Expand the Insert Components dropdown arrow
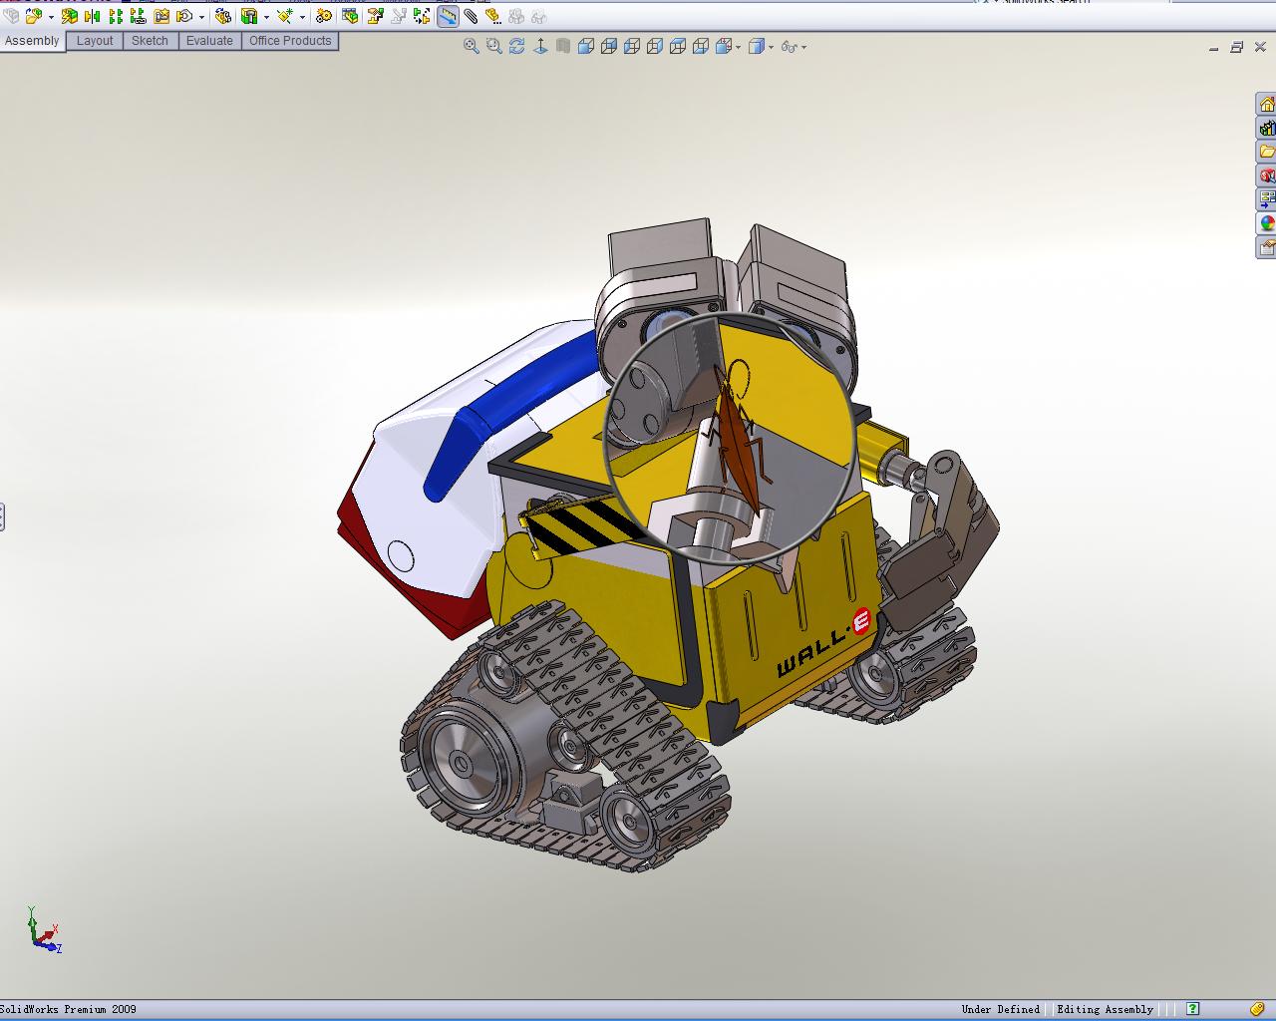The height and width of the screenshot is (1021, 1276). point(51,17)
